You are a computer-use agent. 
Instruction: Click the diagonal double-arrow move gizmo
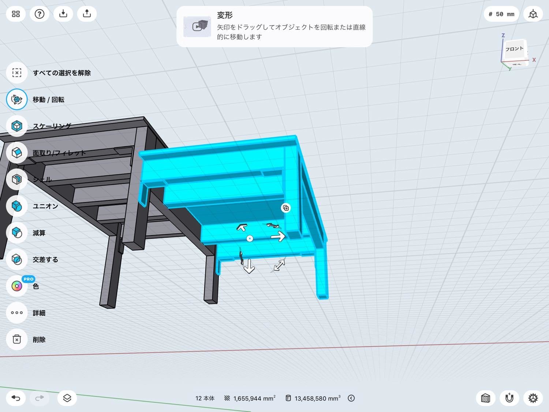point(279,265)
